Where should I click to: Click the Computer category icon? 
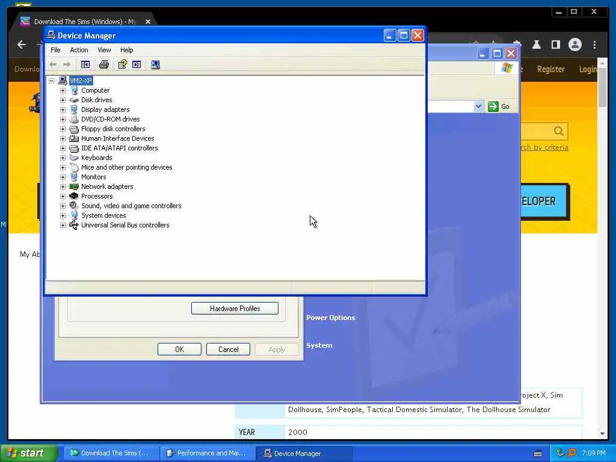[x=74, y=90]
